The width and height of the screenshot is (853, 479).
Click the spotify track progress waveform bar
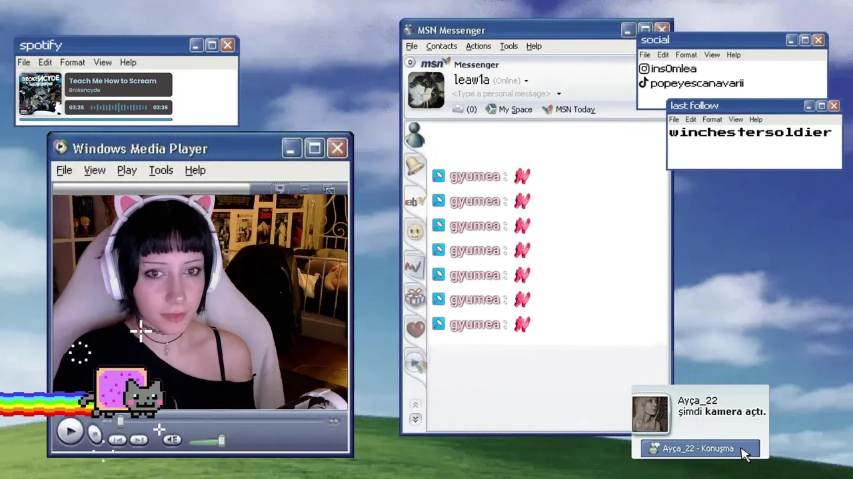pos(119,107)
